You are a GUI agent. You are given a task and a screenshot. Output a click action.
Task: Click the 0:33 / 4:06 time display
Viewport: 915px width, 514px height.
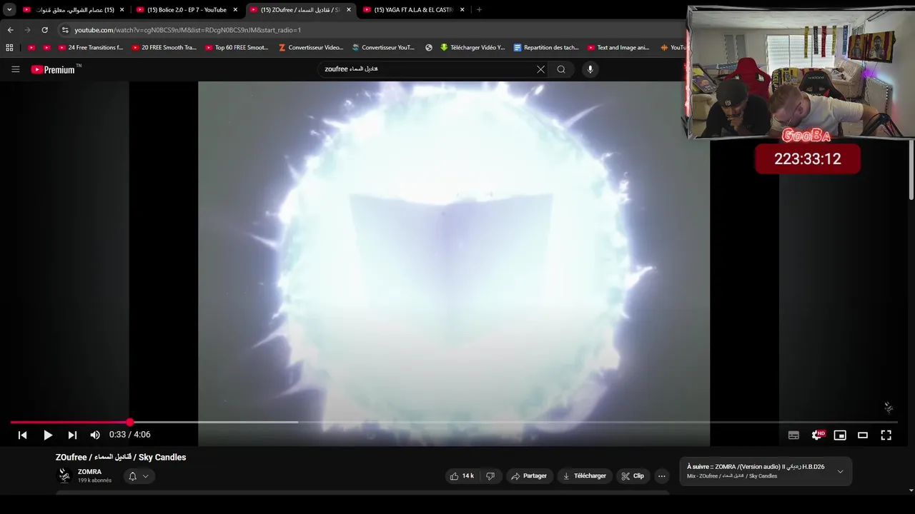point(129,435)
